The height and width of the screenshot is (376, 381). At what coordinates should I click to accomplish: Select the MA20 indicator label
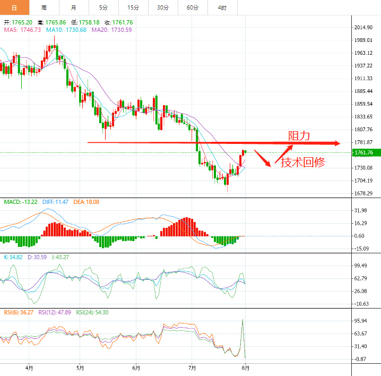[111, 30]
